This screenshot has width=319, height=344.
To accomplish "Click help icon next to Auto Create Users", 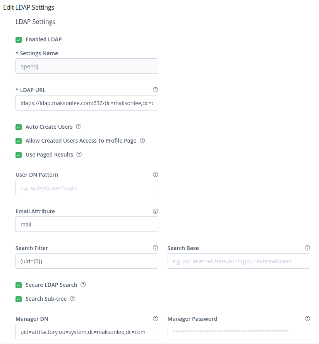I will 79,127.
